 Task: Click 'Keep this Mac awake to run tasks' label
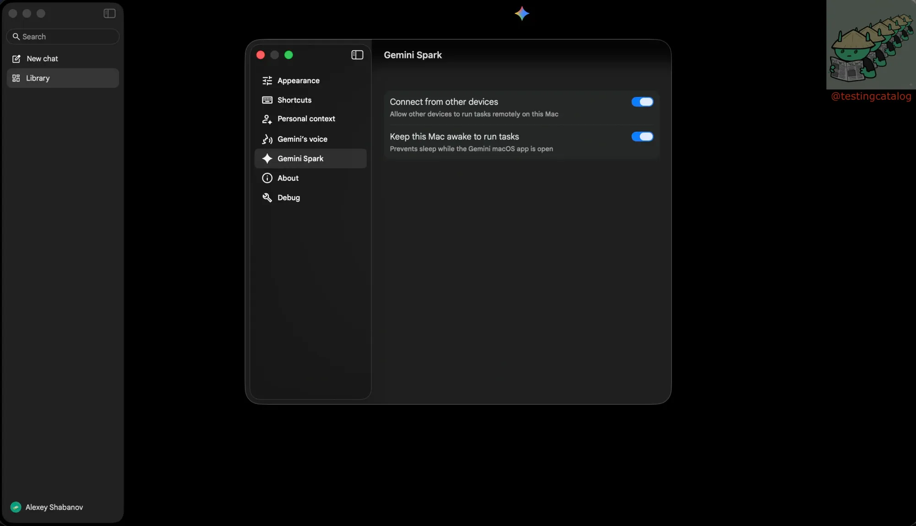454,137
